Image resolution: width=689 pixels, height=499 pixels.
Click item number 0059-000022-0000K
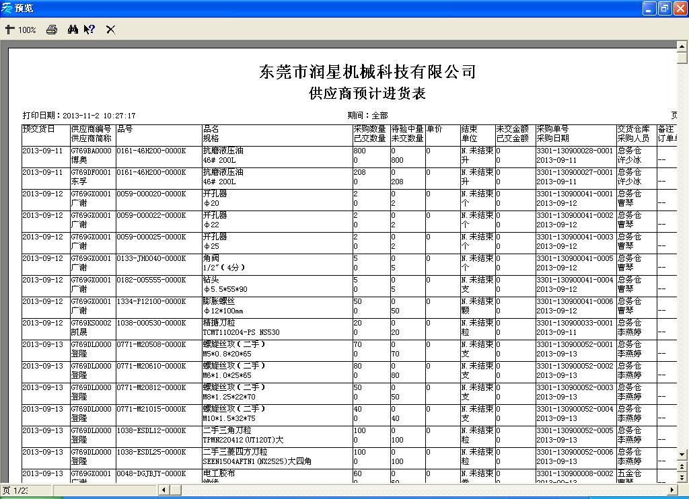(151, 215)
